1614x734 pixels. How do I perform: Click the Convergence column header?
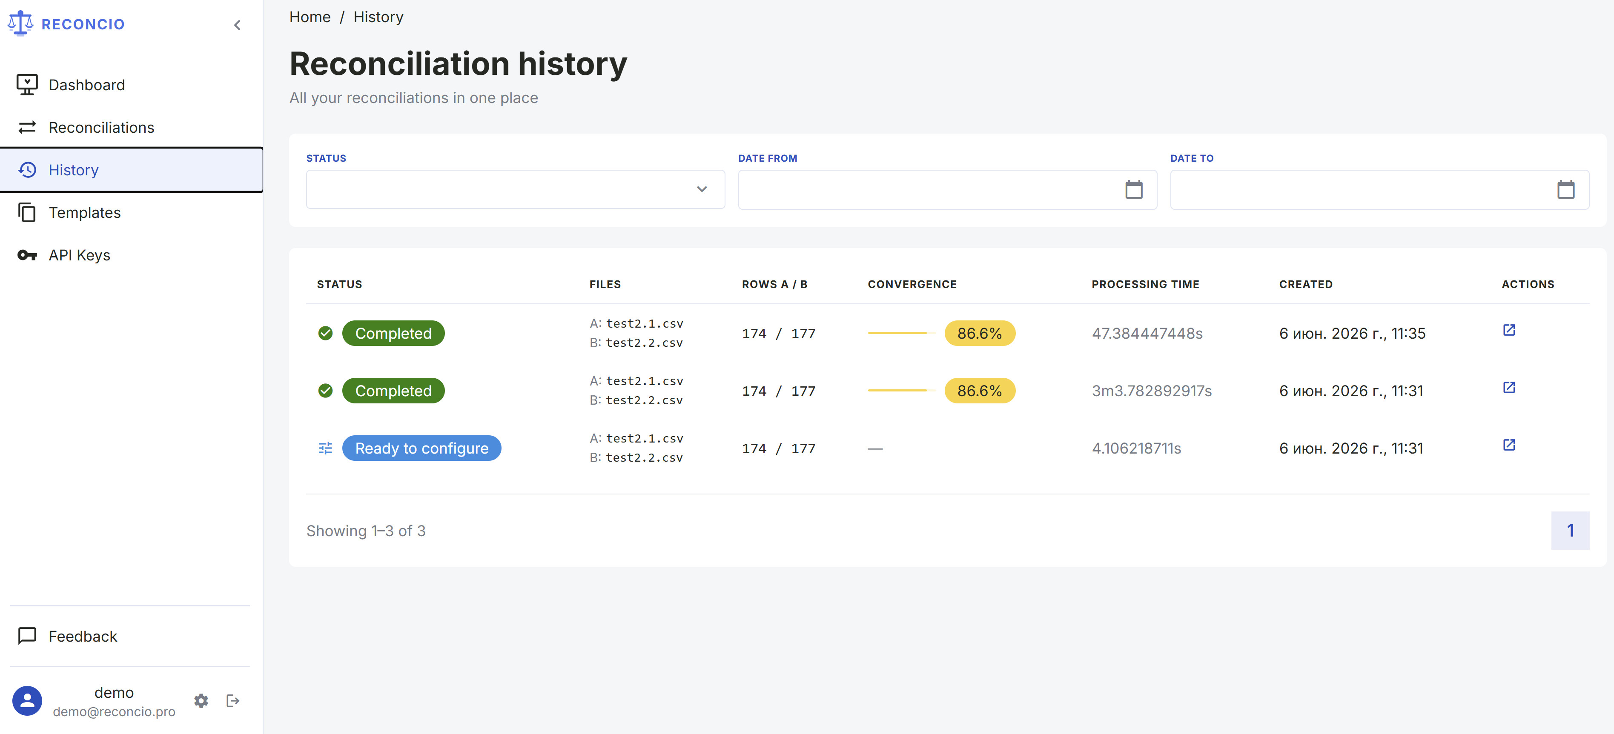click(x=912, y=284)
